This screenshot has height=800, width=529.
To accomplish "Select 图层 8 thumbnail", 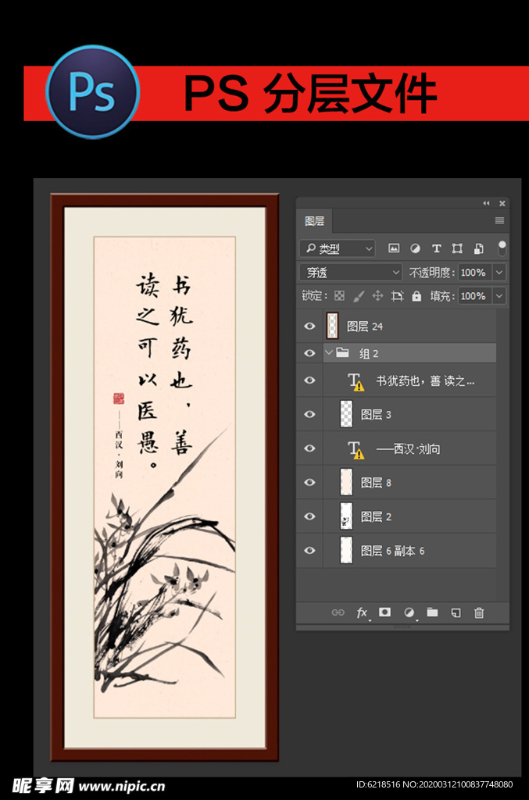I will (x=346, y=482).
